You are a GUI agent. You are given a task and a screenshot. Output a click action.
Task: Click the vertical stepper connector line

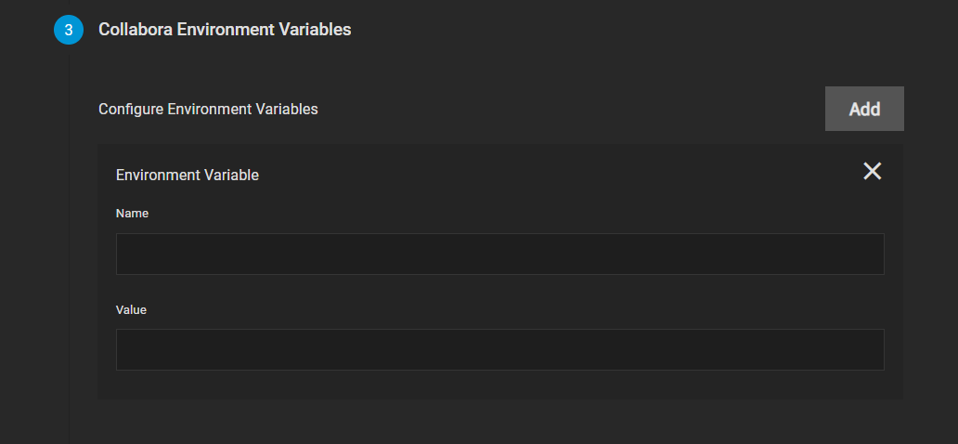coord(69,244)
